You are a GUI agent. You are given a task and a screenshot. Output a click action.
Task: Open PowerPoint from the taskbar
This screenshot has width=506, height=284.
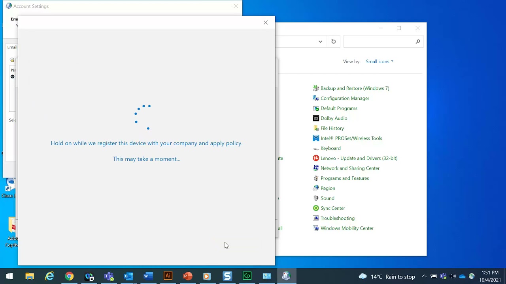[x=188, y=276]
